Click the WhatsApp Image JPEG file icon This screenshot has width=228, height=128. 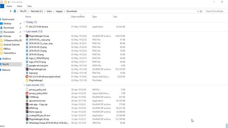coord(27,123)
